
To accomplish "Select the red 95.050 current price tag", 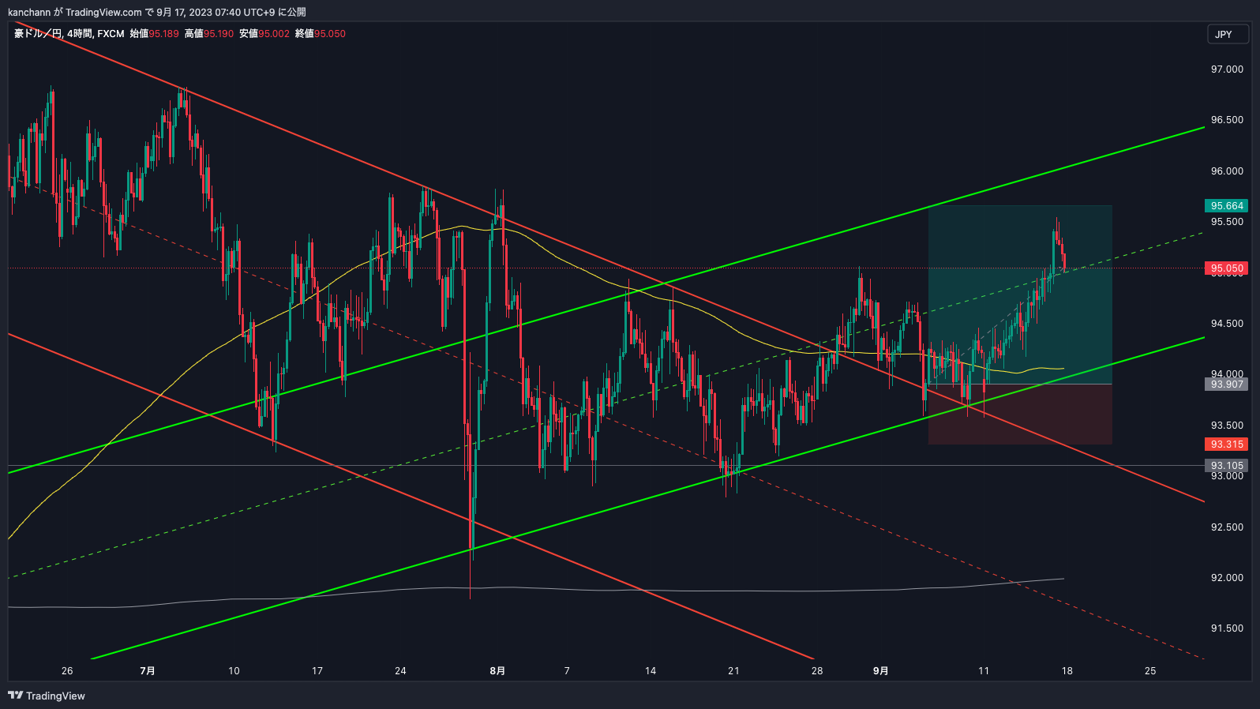I will (1227, 268).
